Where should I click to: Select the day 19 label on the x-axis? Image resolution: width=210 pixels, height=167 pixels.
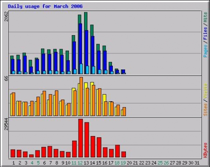click(123, 163)
